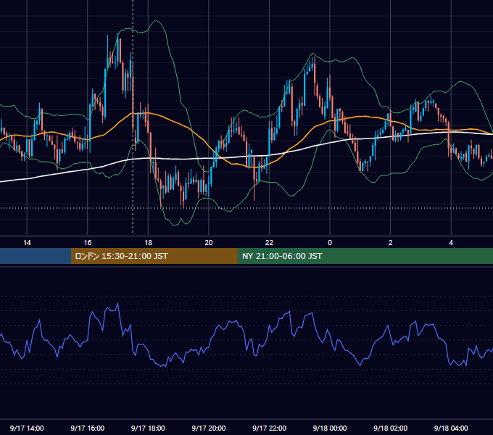Screen dimensions: 493x435
Task: Click the NY 21:00-06:00 JST session band
Action: pyautogui.click(x=365, y=256)
